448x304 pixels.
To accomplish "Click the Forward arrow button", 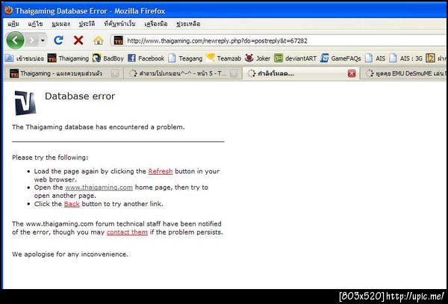I will click(x=31, y=40).
